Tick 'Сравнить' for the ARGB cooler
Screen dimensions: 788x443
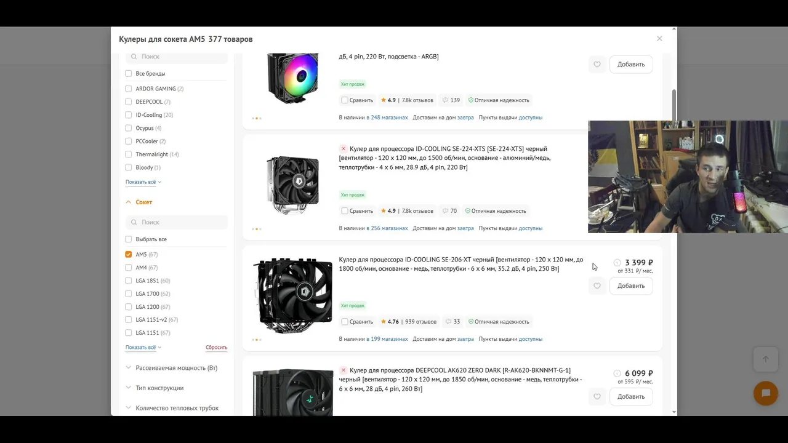[x=345, y=100]
